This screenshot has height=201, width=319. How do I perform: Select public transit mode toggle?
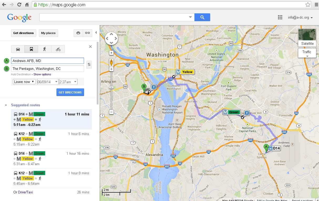tap(31, 49)
